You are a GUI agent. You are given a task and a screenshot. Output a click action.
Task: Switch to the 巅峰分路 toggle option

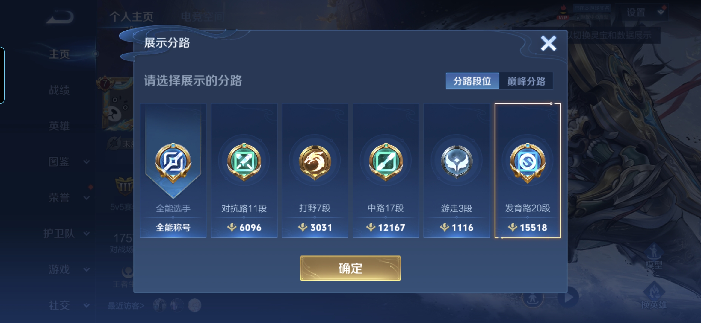(x=526, y=81)
